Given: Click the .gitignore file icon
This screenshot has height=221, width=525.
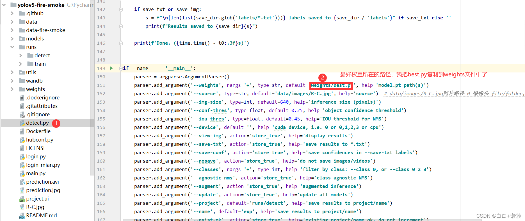Looking at the screenshot, I should pos(22,115).
